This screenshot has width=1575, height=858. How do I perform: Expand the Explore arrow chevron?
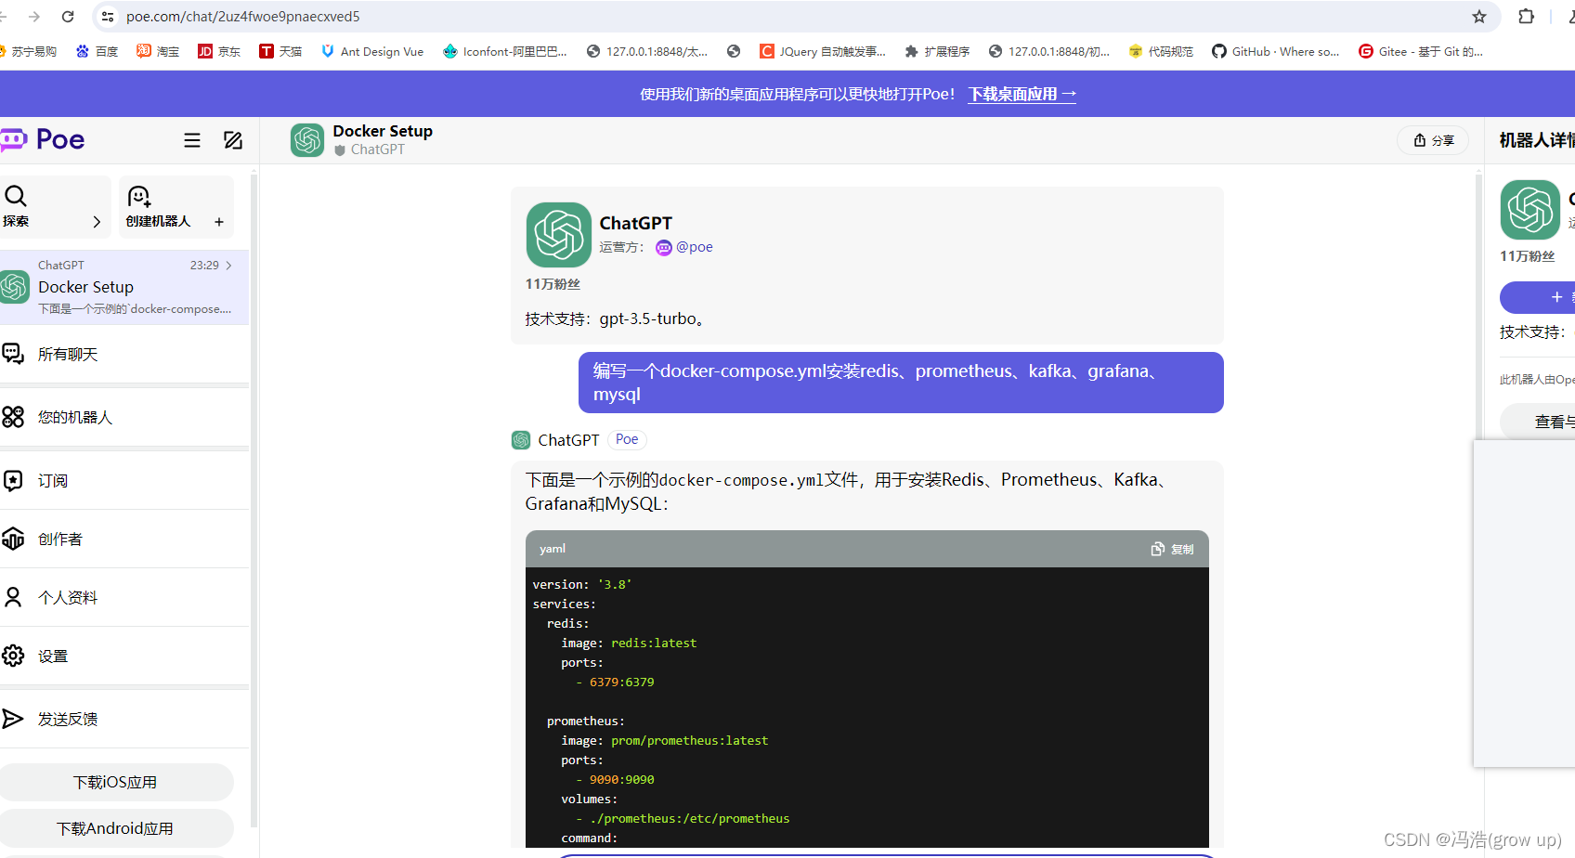click(97, 222)
